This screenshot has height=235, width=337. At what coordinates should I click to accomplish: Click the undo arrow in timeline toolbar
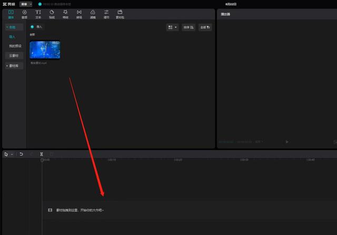click(x=21, y=154)
